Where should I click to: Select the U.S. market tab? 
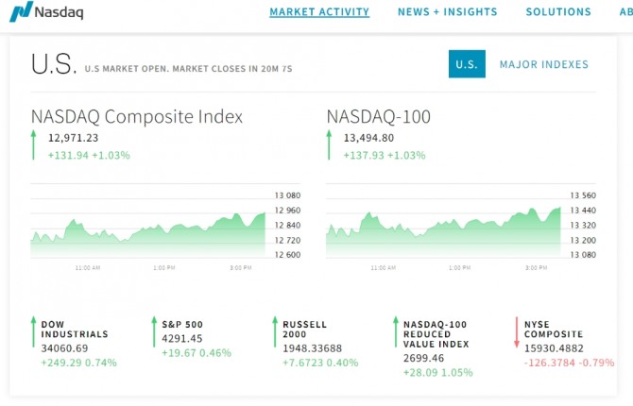pyautogui.click(x=467, y=64)
